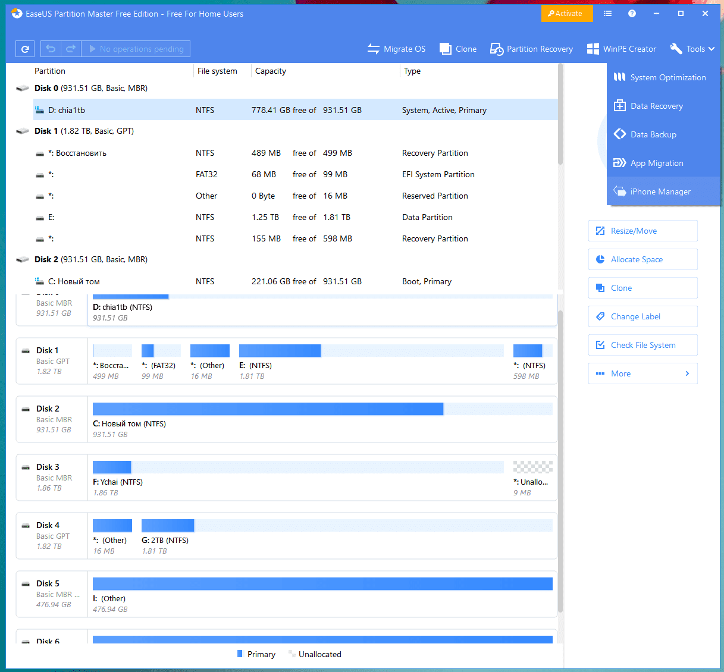Click the orange Activate button

[x=567, y=14]
